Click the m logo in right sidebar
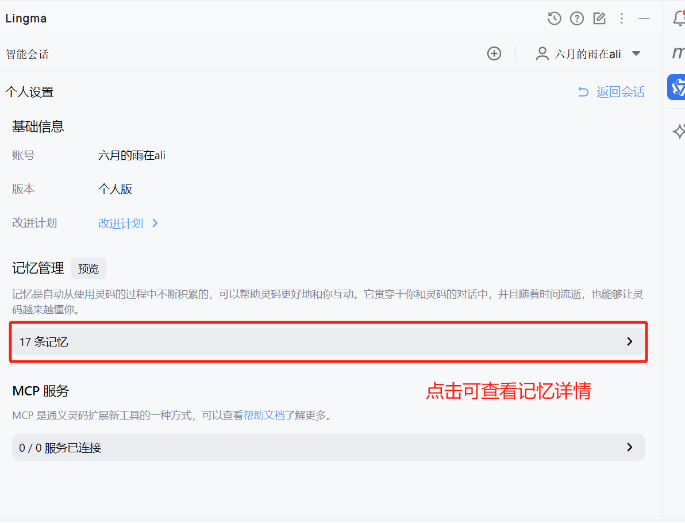Viewport: 685px width, 523px height. coord(678,53)
